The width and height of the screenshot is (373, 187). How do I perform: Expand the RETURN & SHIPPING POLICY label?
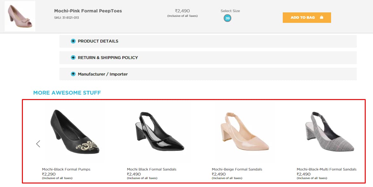click(x=108, y=58)
